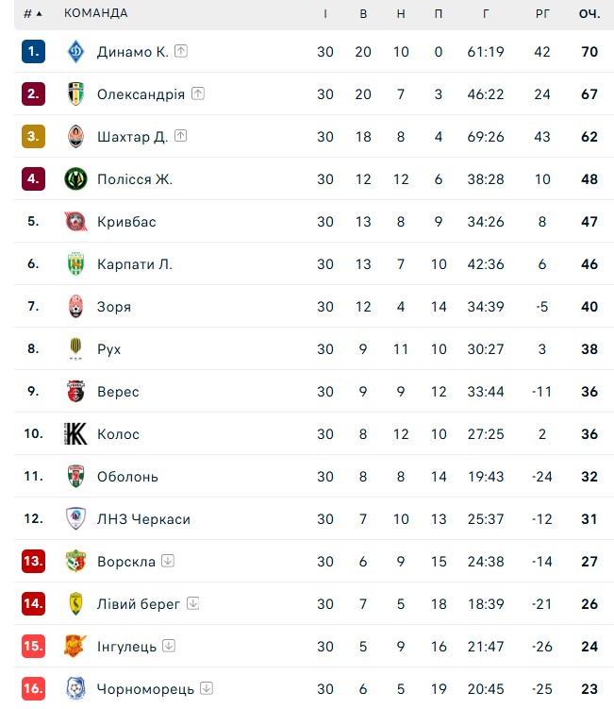Click the Shakhtar Donetsk club logo

coord(75,137)
